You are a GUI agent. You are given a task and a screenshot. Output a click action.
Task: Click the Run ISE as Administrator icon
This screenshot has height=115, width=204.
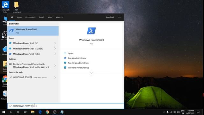65,63
